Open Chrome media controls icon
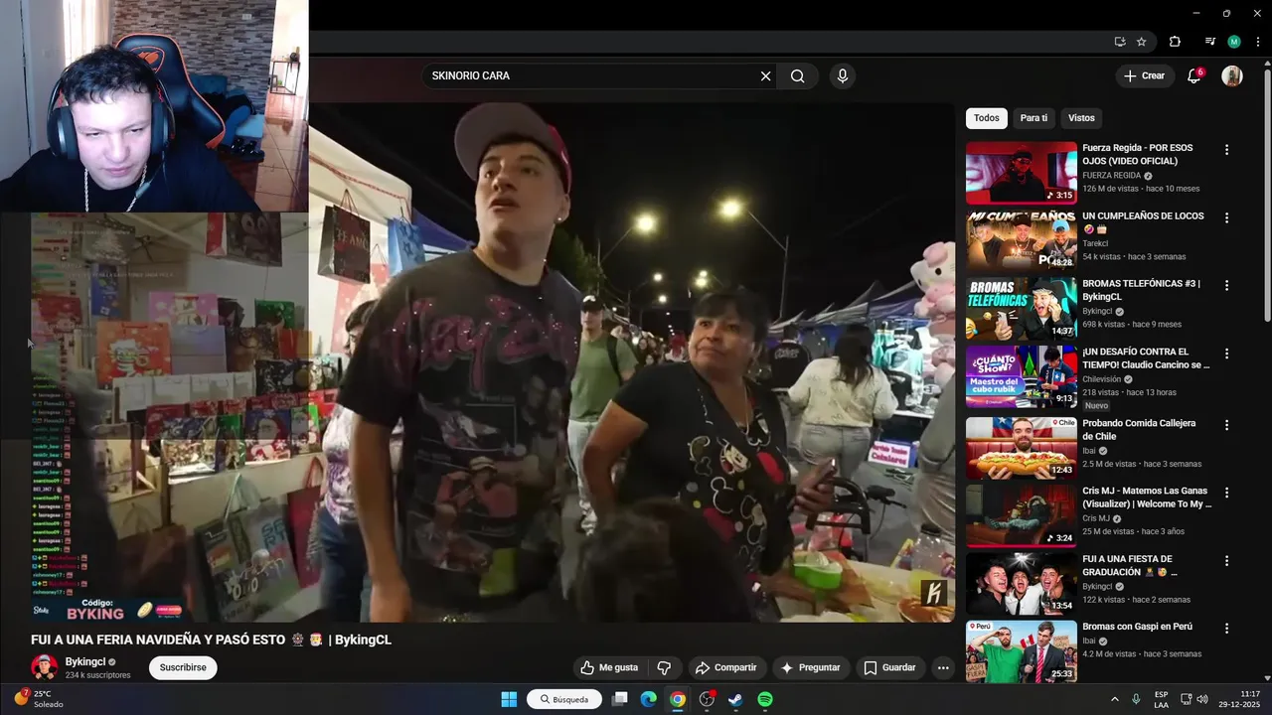1272x715 pixels. click(x=1209, y=42)
